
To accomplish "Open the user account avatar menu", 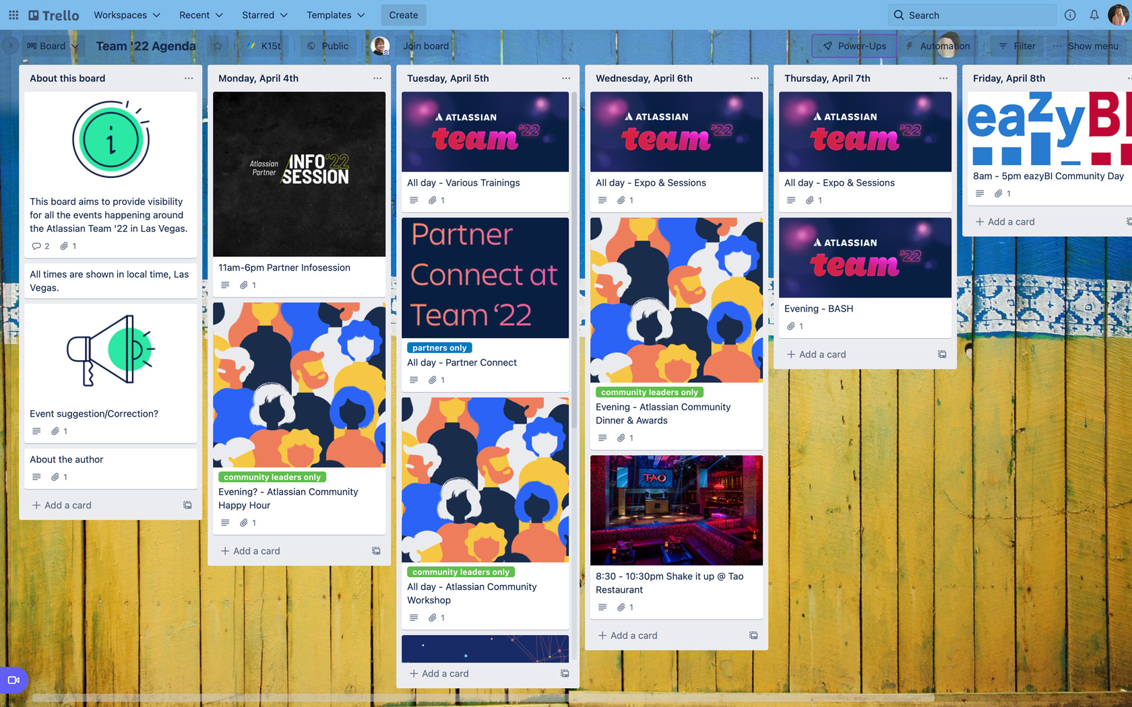I will pos(1118,15).
